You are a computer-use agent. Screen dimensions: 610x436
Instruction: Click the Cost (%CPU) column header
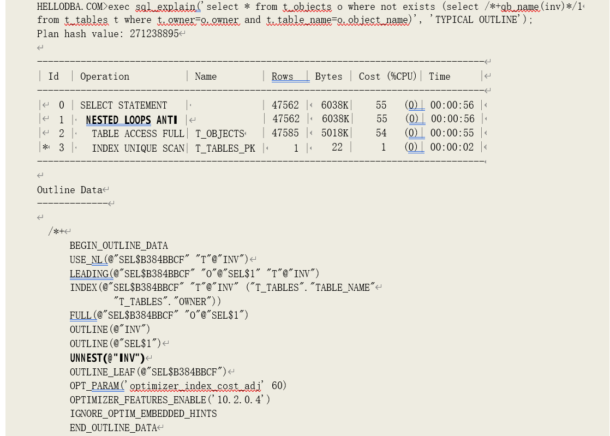[387, 76]
